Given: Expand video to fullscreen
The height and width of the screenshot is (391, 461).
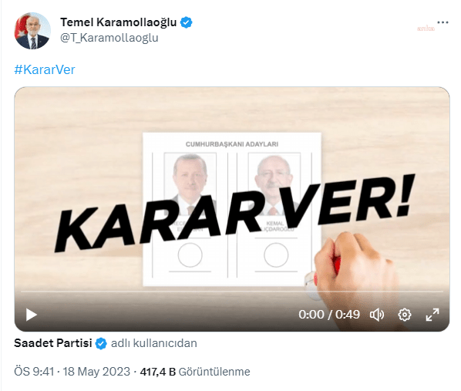Looking at the screenshot, I should (432, 315).
